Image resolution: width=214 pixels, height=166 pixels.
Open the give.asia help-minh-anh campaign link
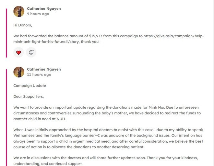(174, 36)
